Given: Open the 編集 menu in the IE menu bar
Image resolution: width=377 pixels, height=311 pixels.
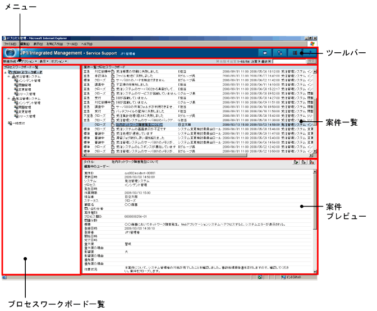Looking at the screenshot, I should [x=25, y=44].
